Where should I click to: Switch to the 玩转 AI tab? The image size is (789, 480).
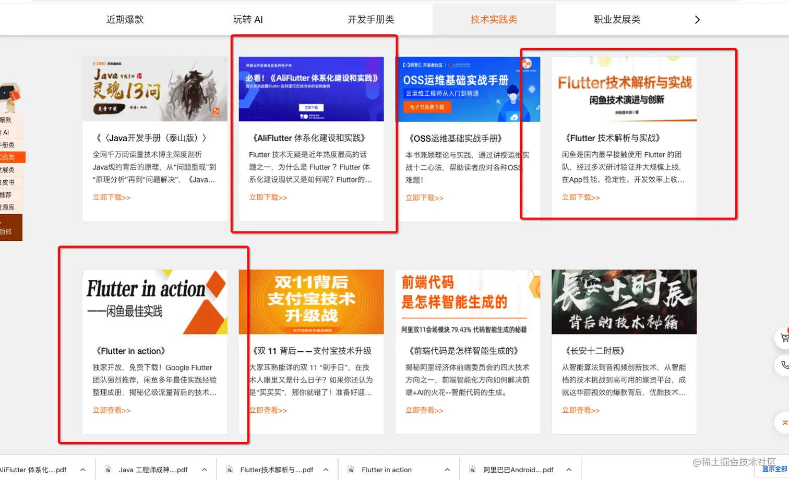[248, 20]
